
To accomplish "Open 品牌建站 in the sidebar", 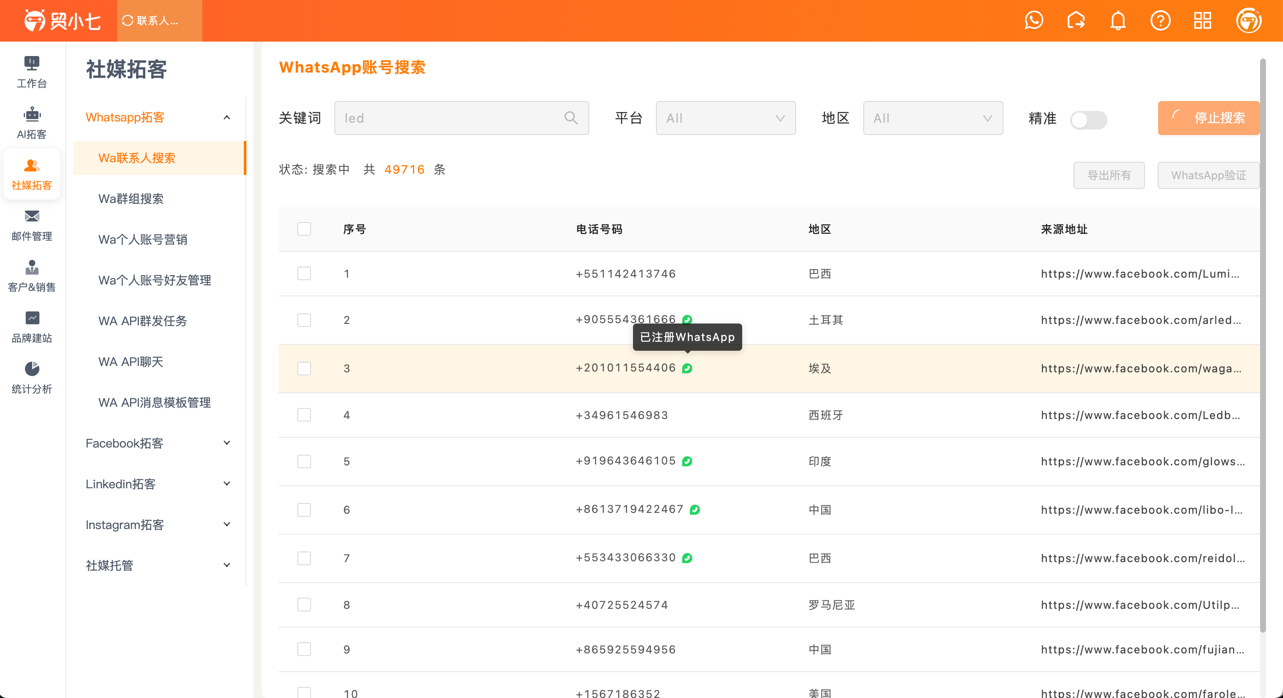I will pyautogui.click(x=32, y=327).
